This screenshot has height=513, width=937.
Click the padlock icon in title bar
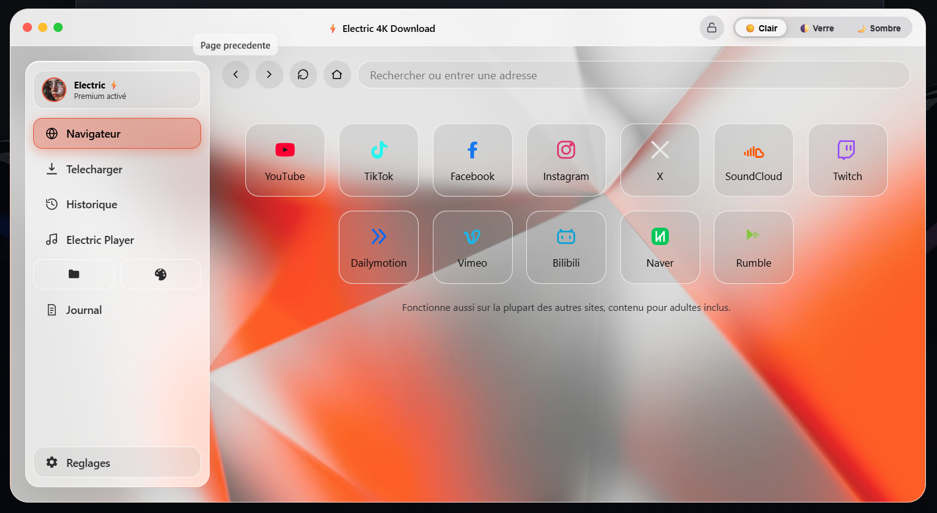point(712,28)
